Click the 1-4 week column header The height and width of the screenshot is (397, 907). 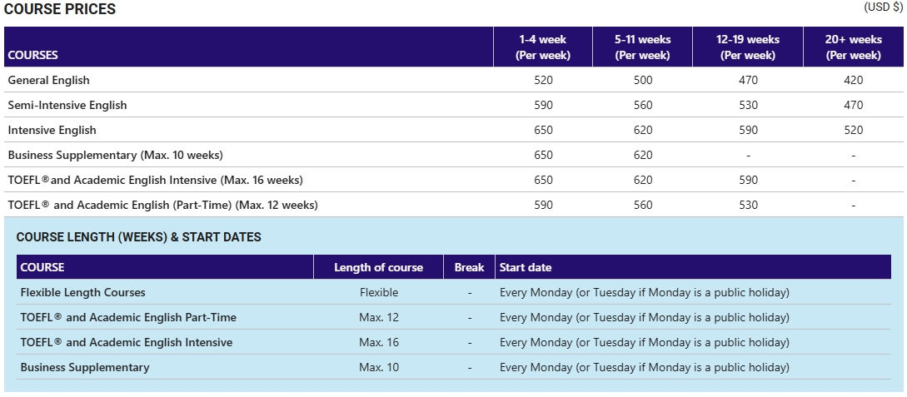point(543,47)
